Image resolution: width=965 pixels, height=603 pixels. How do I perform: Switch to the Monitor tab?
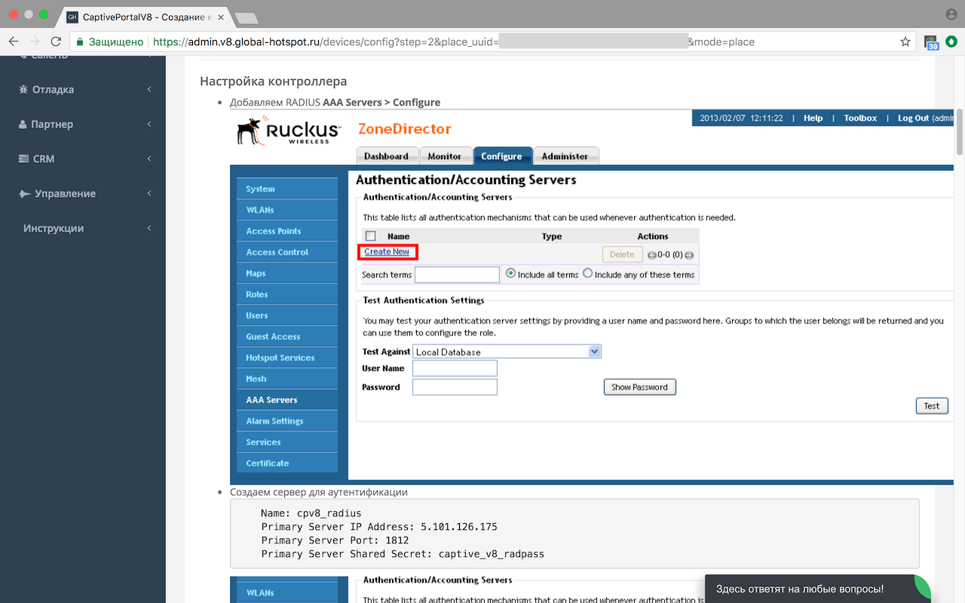[446, 156]
